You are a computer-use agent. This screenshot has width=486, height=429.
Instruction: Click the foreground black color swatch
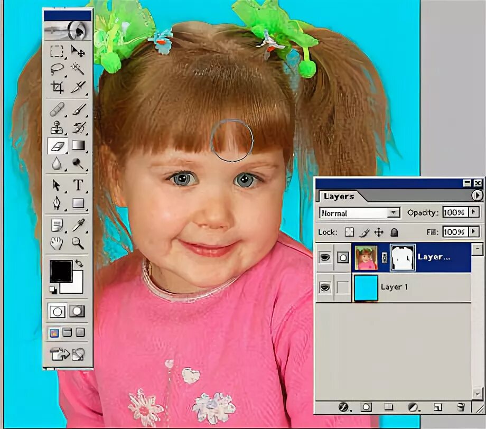(x=61, y=271)
